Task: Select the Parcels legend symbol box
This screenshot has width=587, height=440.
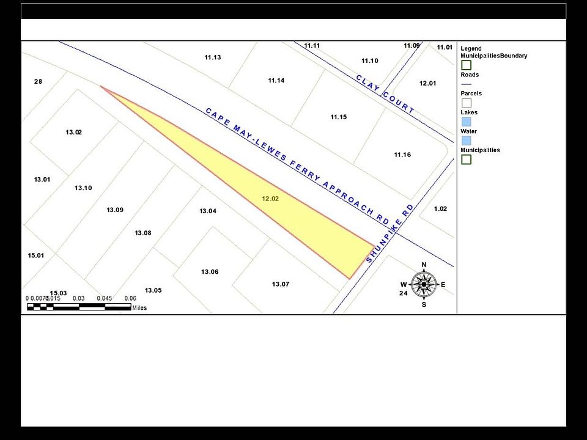Action: click(466, 103)
